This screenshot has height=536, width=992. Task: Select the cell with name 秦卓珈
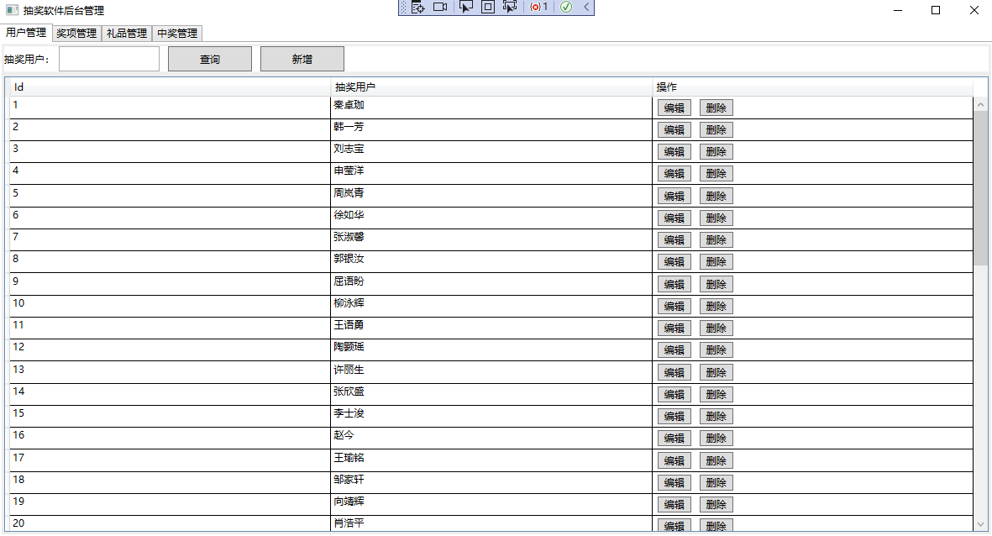pos(491,108)
